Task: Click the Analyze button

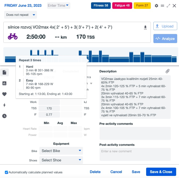Action: (x=165, y=39)
